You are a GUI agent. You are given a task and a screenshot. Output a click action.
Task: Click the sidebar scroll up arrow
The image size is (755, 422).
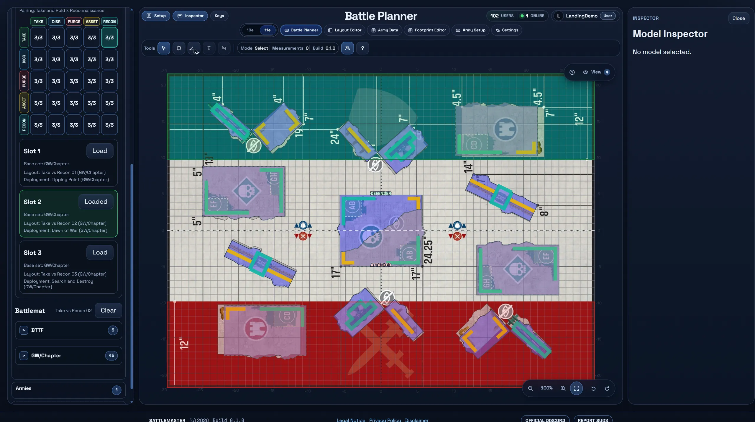point(132,10)
